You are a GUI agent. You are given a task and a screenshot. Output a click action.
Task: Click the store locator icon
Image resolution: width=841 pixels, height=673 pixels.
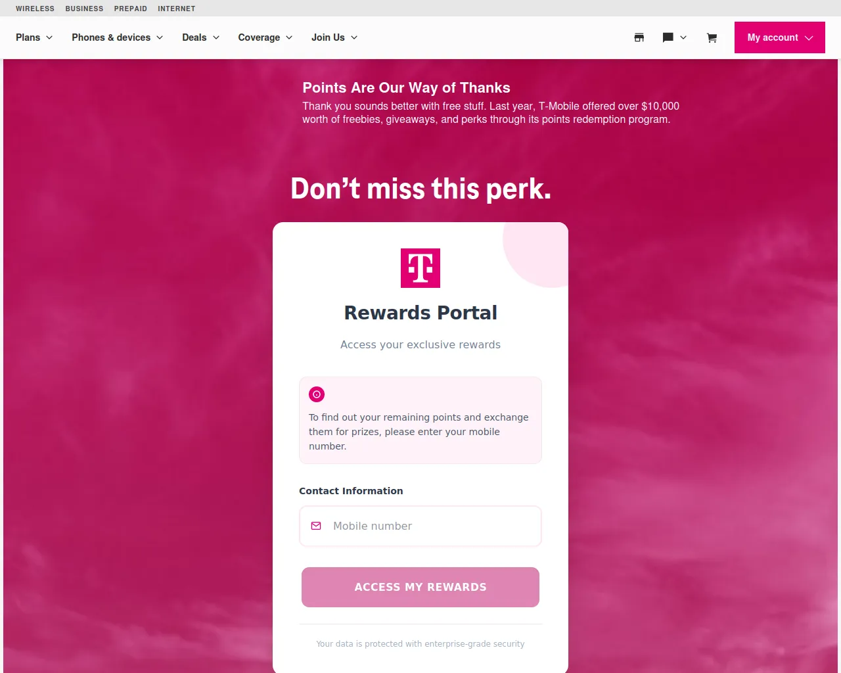pyautogui.click(x=639, y=38)
